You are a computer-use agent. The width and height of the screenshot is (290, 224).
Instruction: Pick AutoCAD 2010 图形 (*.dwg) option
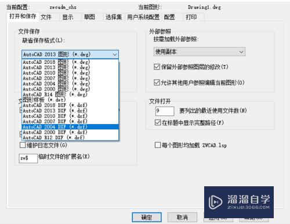(70, 73)
